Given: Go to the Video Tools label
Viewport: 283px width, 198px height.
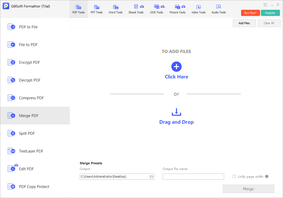Looking at the screenshot, I should click(198, 12).
